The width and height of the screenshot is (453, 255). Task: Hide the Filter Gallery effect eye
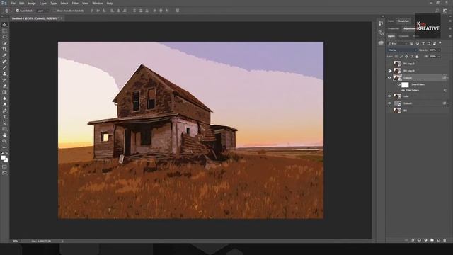pyautogui.click(x=403, y=90)
